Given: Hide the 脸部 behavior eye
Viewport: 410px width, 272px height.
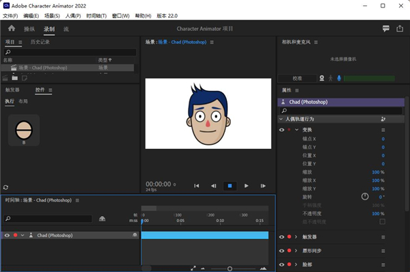Looking at the screenshot, I should pos(282,264).
